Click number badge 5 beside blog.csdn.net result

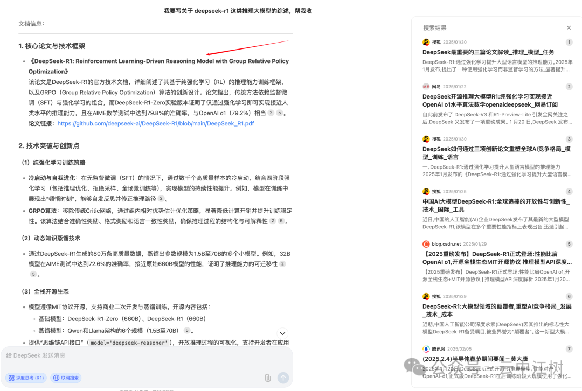(x=569, y=244)
